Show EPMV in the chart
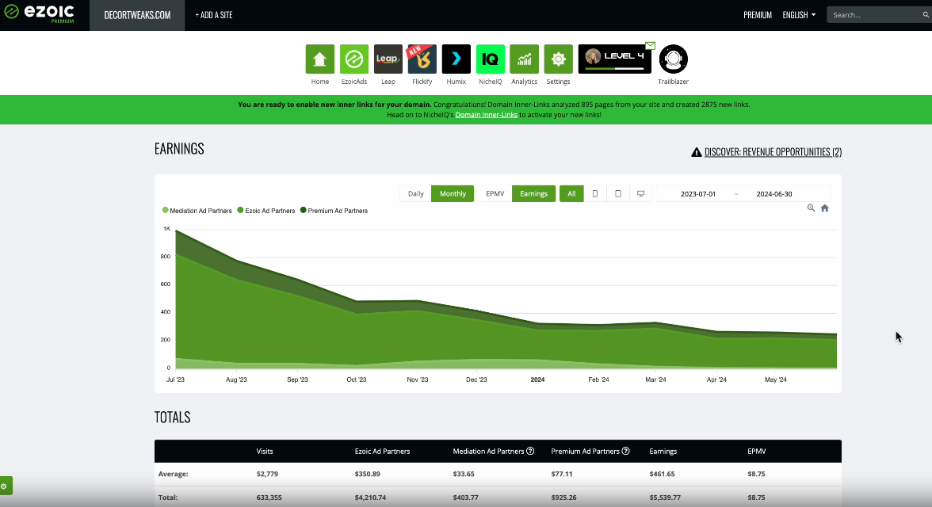Viewport: 932px width, 507px height. pyautogui.click(x=495, y=194)
